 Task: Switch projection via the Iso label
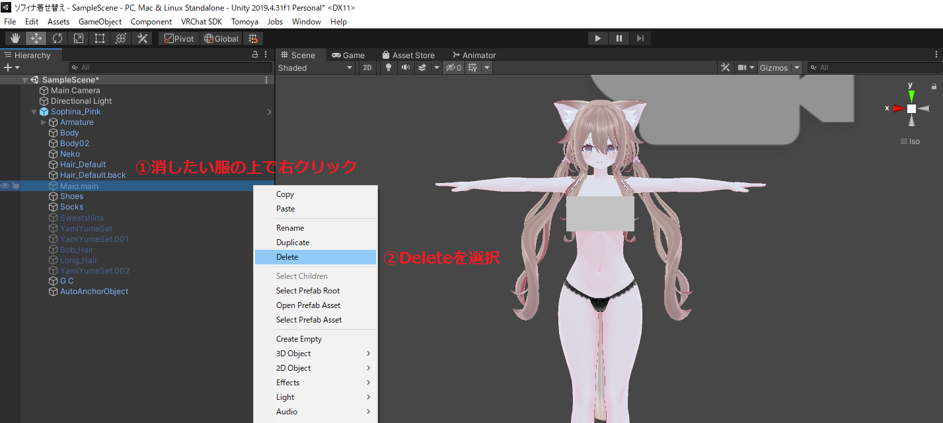click(x=910, y=141)
